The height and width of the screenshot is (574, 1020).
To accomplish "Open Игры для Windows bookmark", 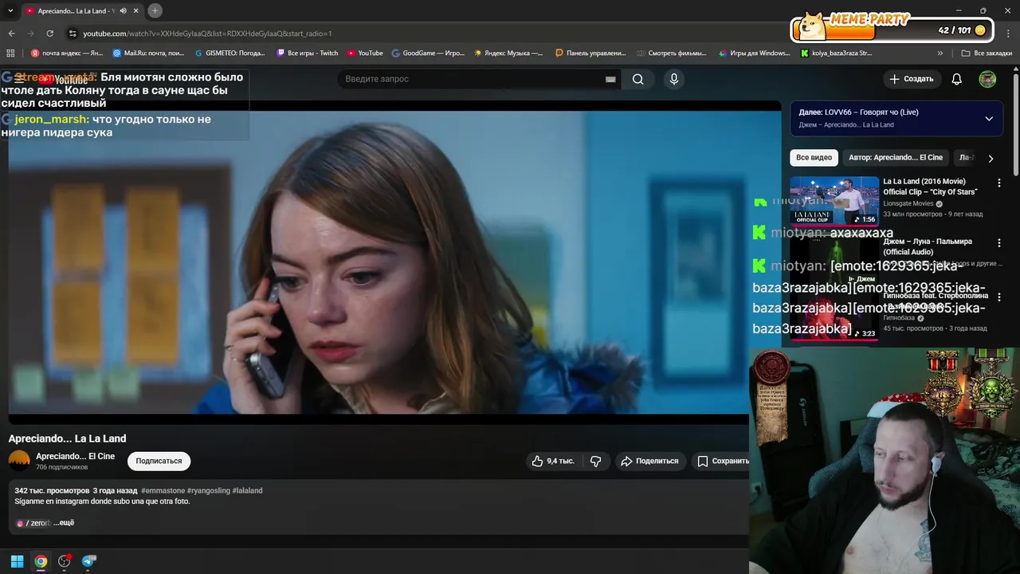I will pos(754,53).
